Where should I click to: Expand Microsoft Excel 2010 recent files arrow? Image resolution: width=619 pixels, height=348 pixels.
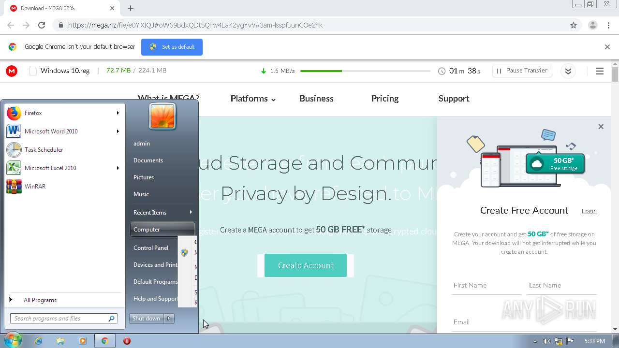tap(118, 168)
